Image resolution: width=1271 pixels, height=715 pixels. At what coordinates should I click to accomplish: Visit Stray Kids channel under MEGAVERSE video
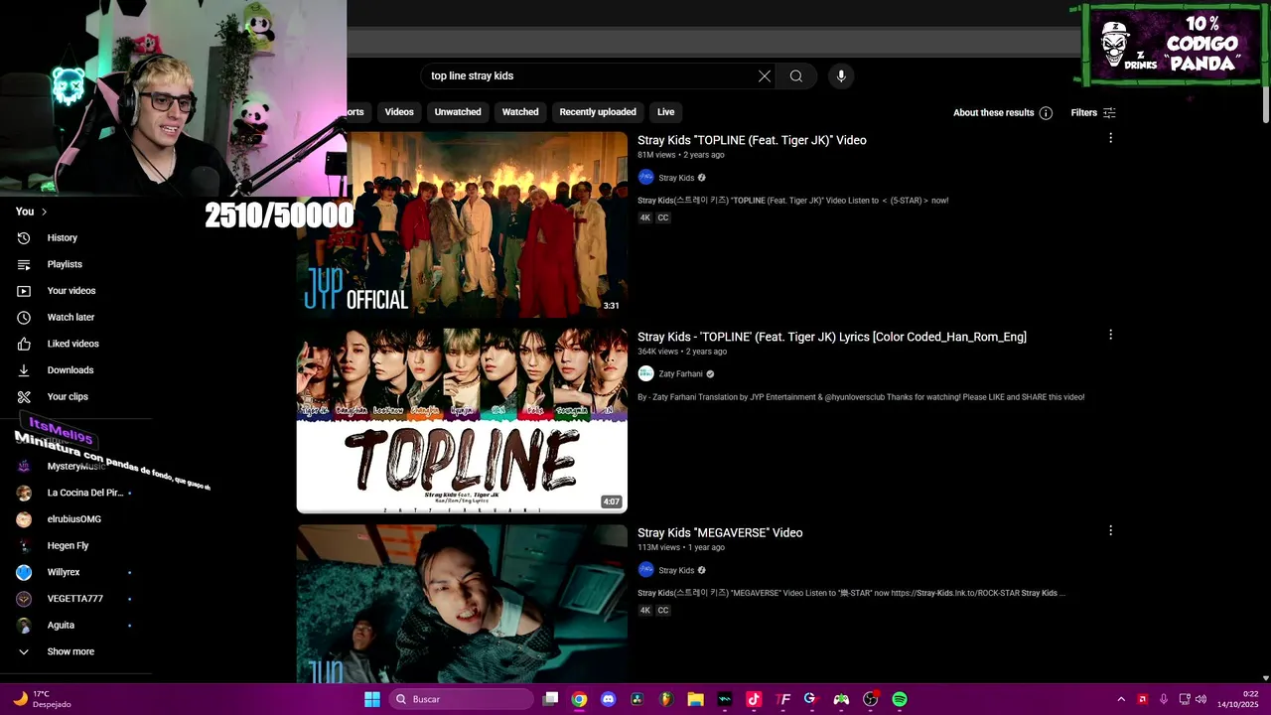click(x=676, y=571)
